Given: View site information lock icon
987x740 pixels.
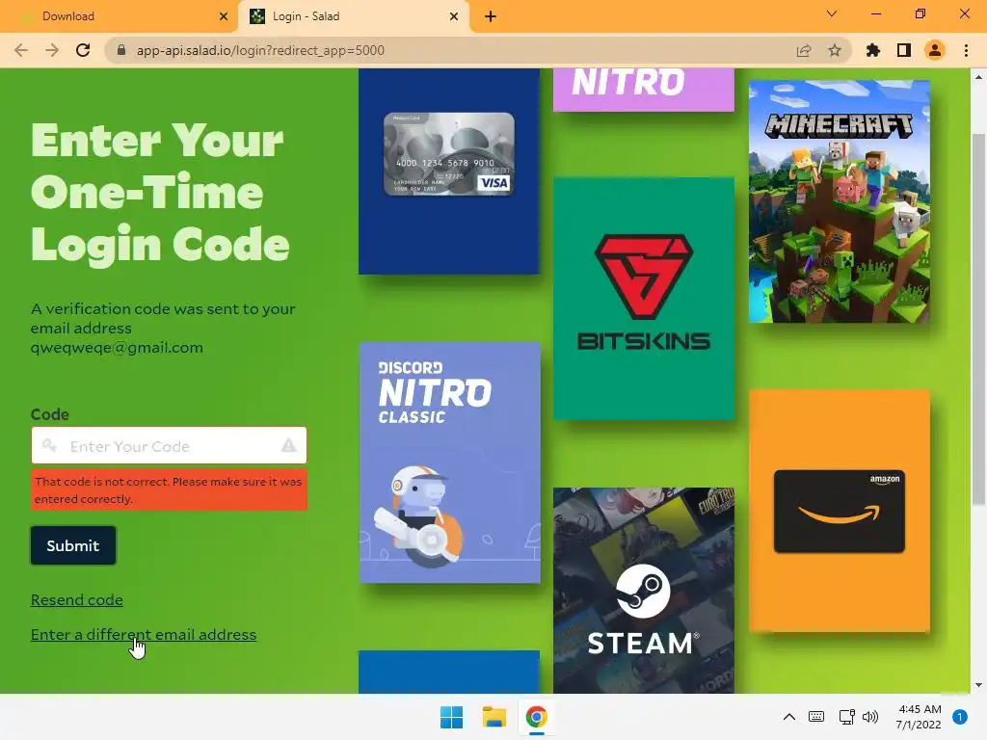Looking at the screenshot, I should [121, 50].
